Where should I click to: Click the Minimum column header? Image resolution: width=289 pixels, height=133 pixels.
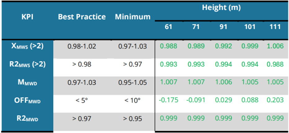133,17
